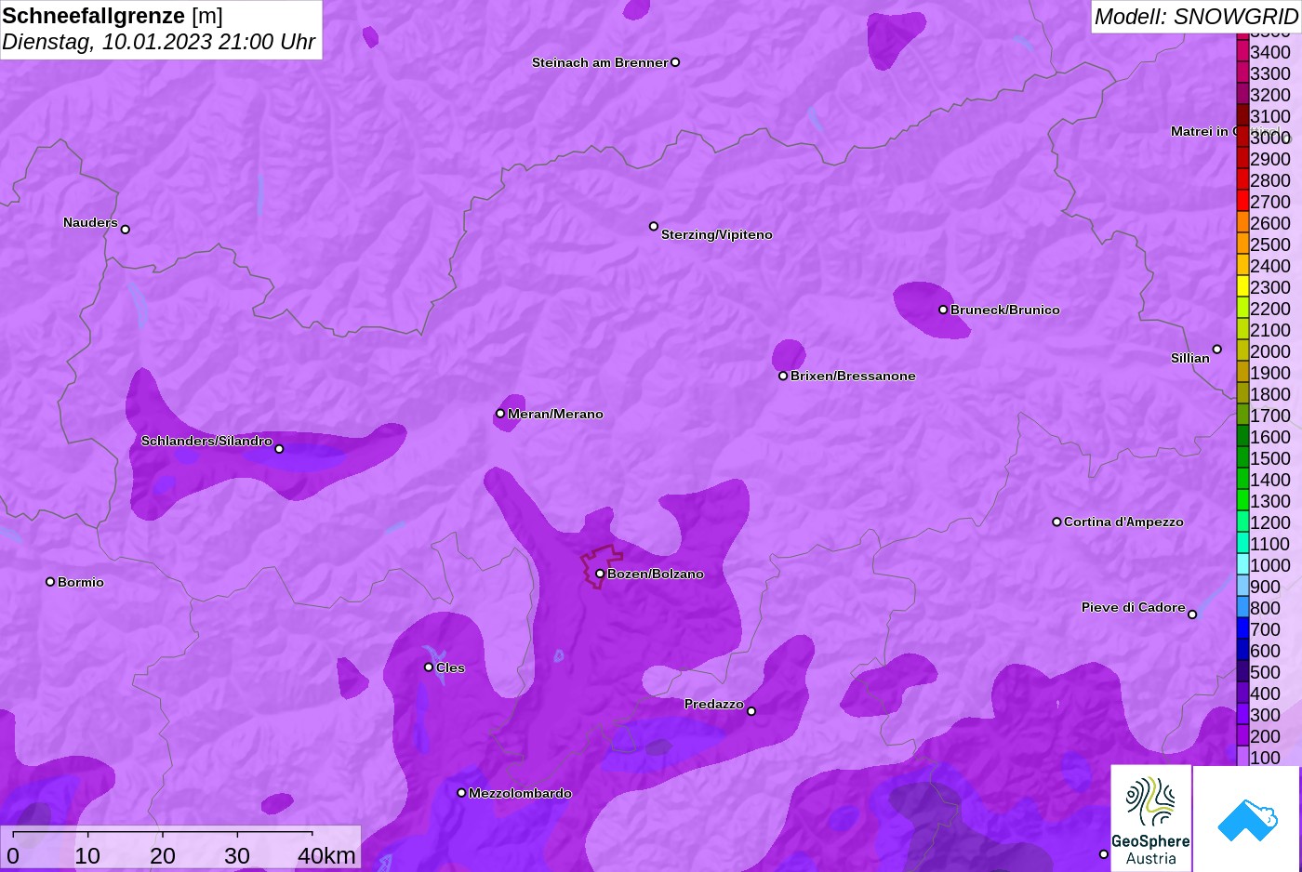The image size is (1302, 872).
Task: Select the Bormio location marker dot
Action: (50, 582)
